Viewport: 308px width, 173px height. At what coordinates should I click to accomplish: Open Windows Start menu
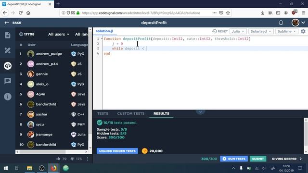click(6, 168)
